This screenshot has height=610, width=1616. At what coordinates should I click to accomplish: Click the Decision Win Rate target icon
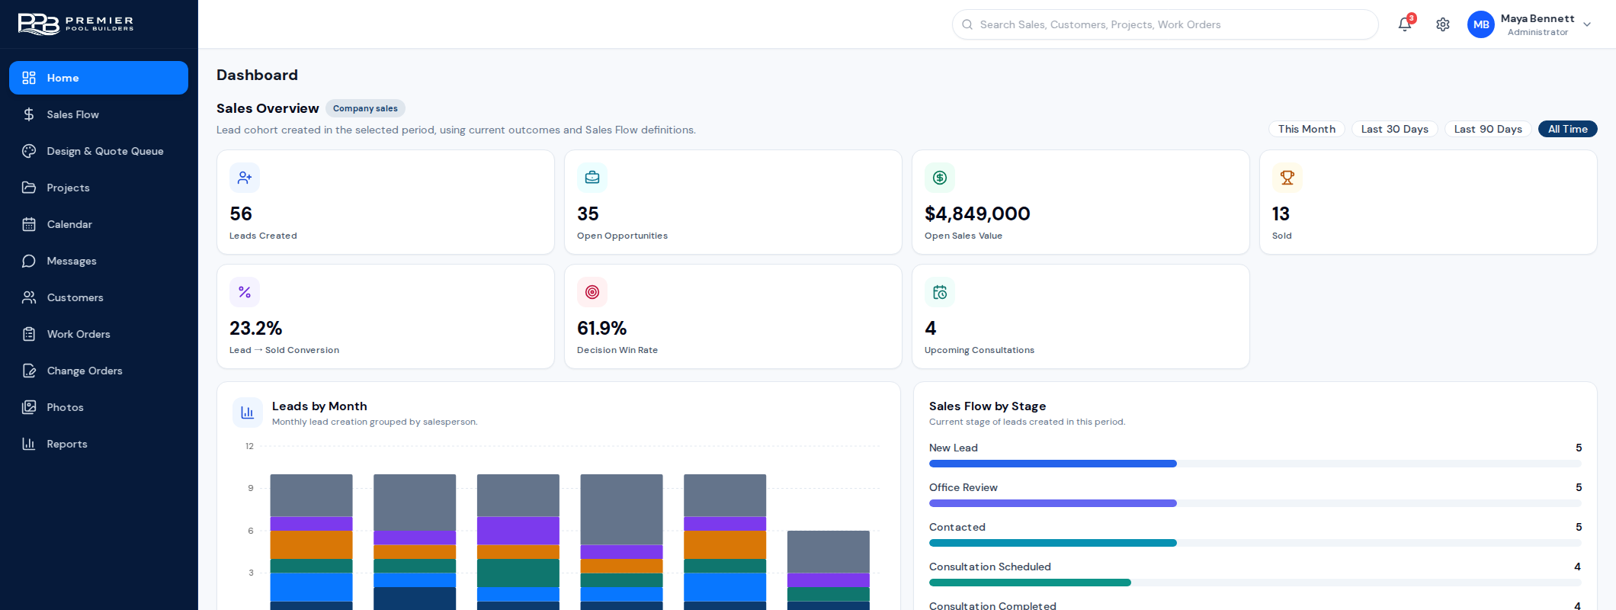(x=592, y=292)
